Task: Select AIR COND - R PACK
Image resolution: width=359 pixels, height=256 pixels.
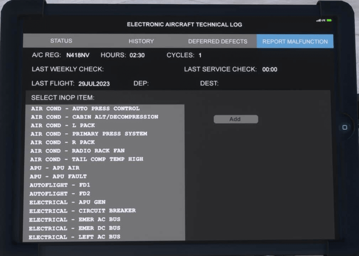Action: (63, 142)
